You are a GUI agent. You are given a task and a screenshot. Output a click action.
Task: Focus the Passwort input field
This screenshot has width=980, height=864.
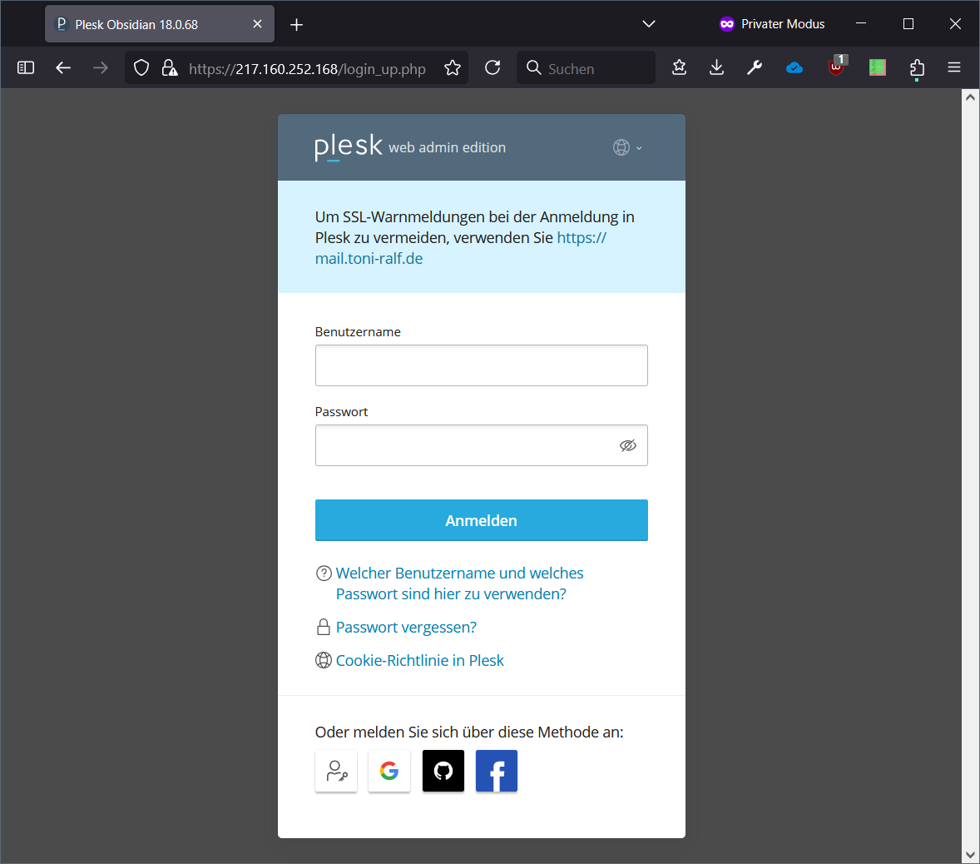(x=481, y=445)
